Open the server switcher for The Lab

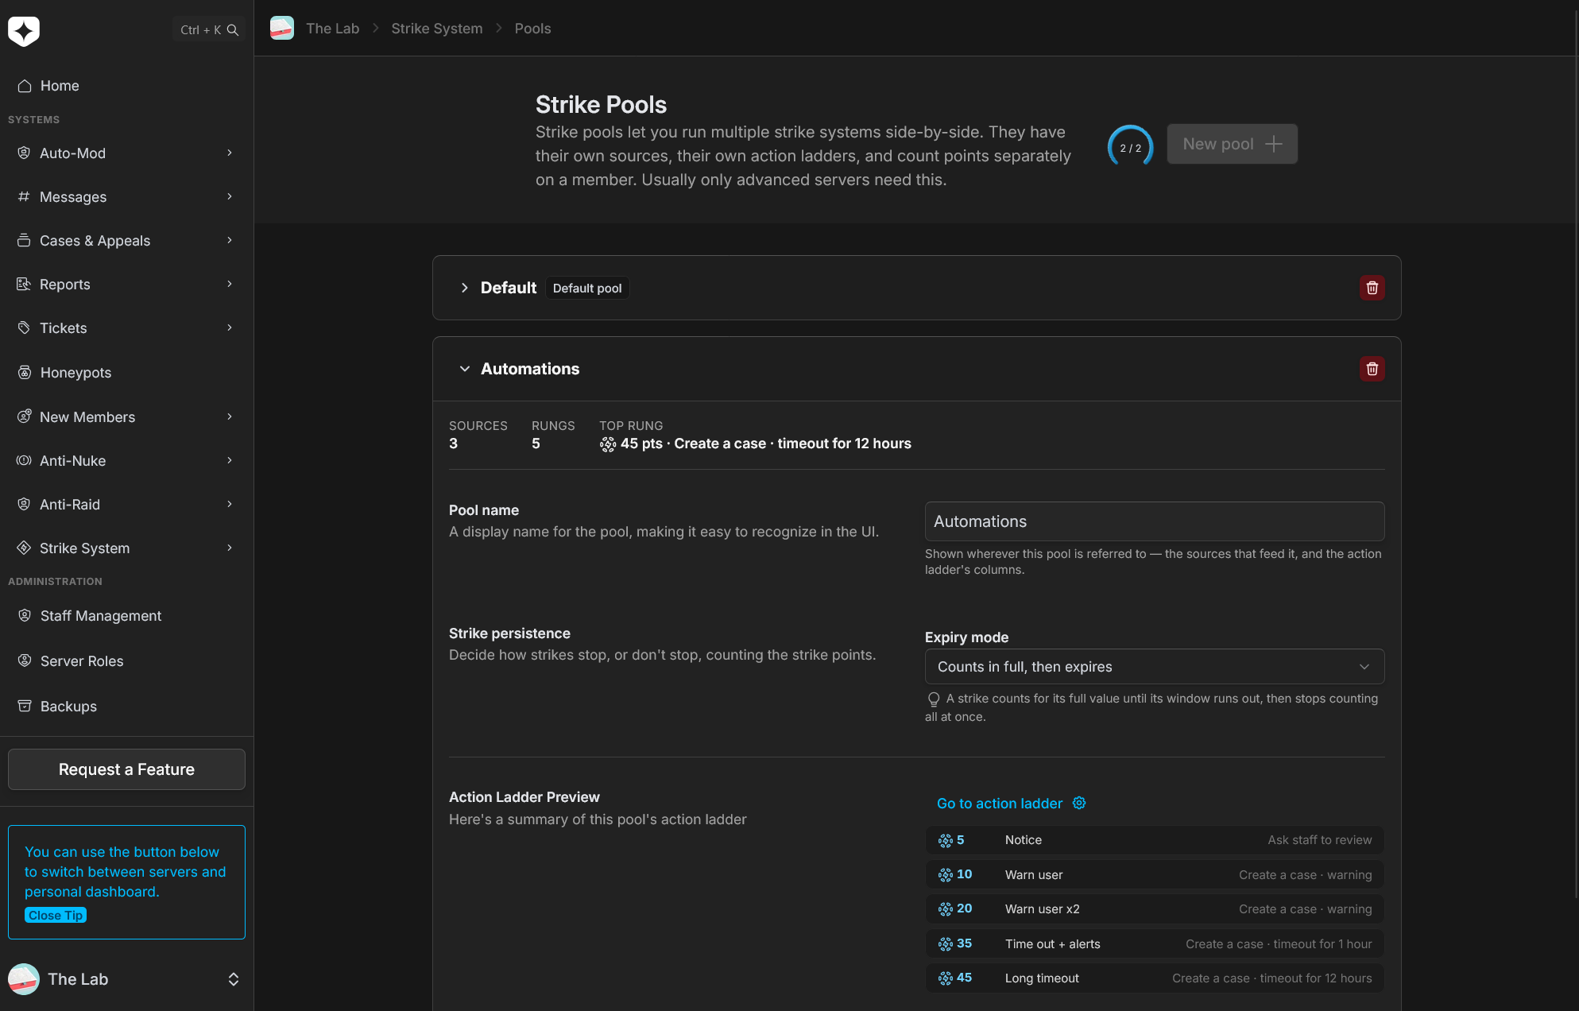pos(126,979)
